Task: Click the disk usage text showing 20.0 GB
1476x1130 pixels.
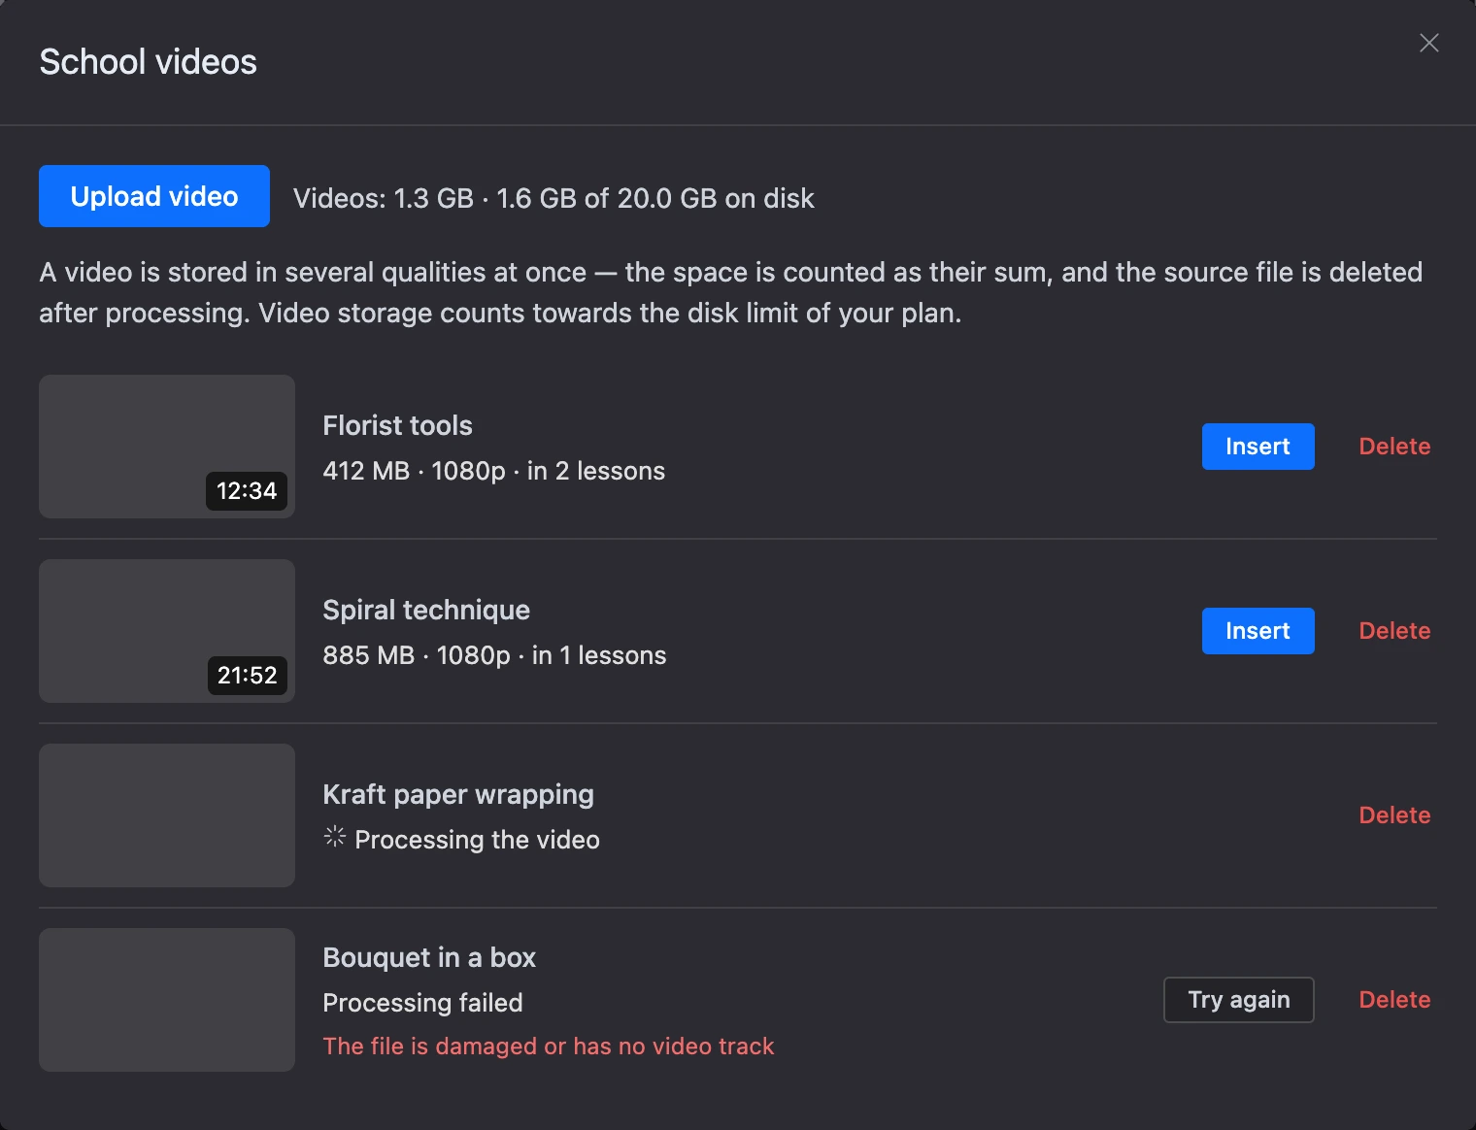Action: (553, 198)
